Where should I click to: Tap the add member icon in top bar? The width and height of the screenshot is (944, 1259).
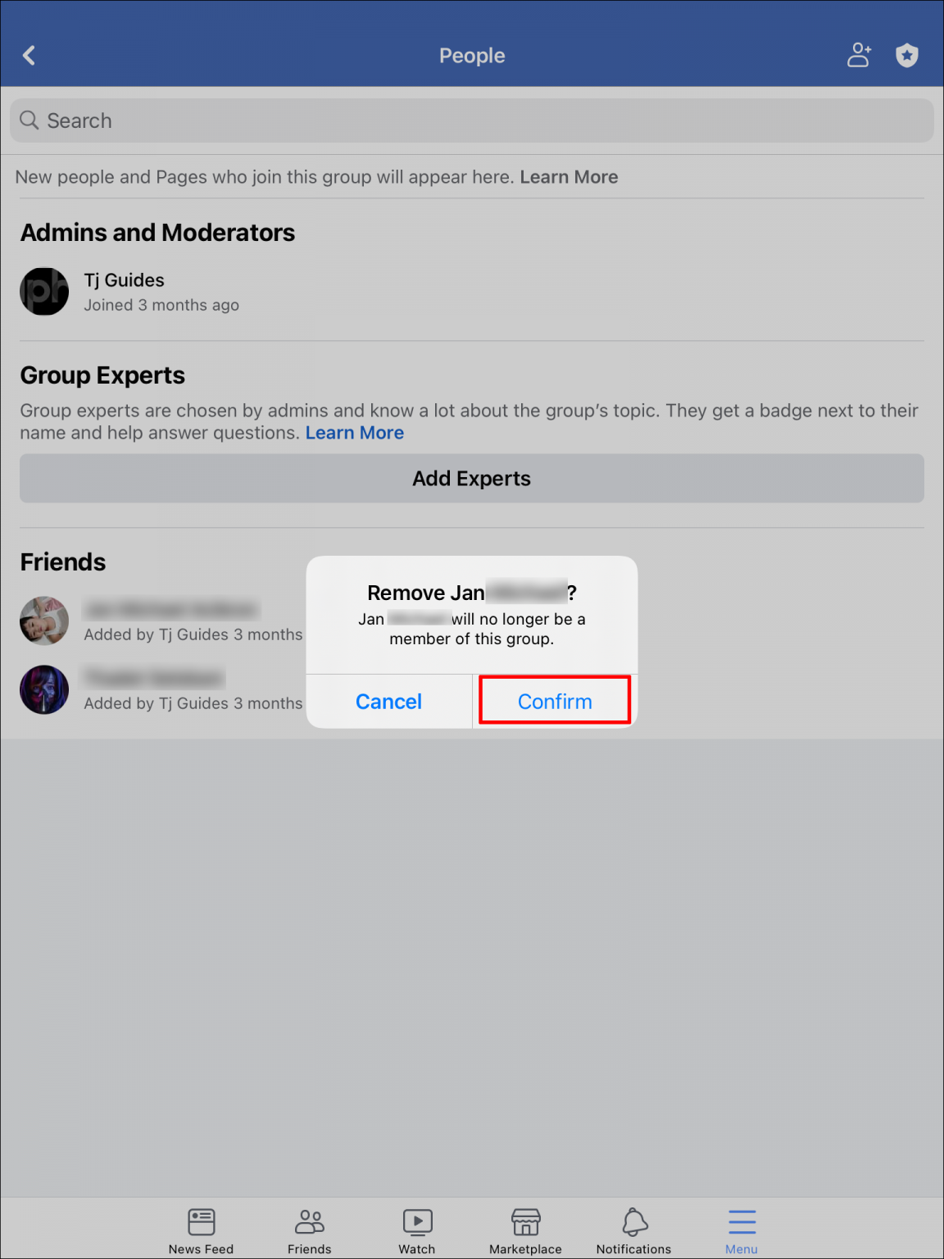[x=858, y=55]
